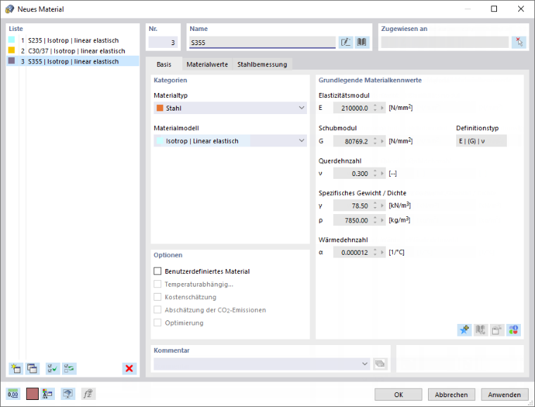Select S235 material in the list
The width and height of the screenshot is (535, 407).
tap(73, 40)
